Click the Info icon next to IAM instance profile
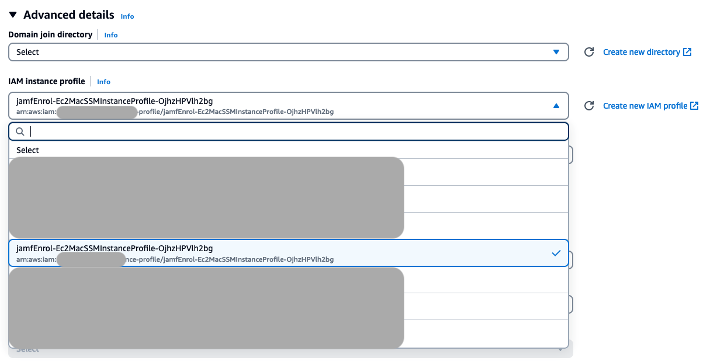Viewport: 703px width, 361px height. click(103, 82)
